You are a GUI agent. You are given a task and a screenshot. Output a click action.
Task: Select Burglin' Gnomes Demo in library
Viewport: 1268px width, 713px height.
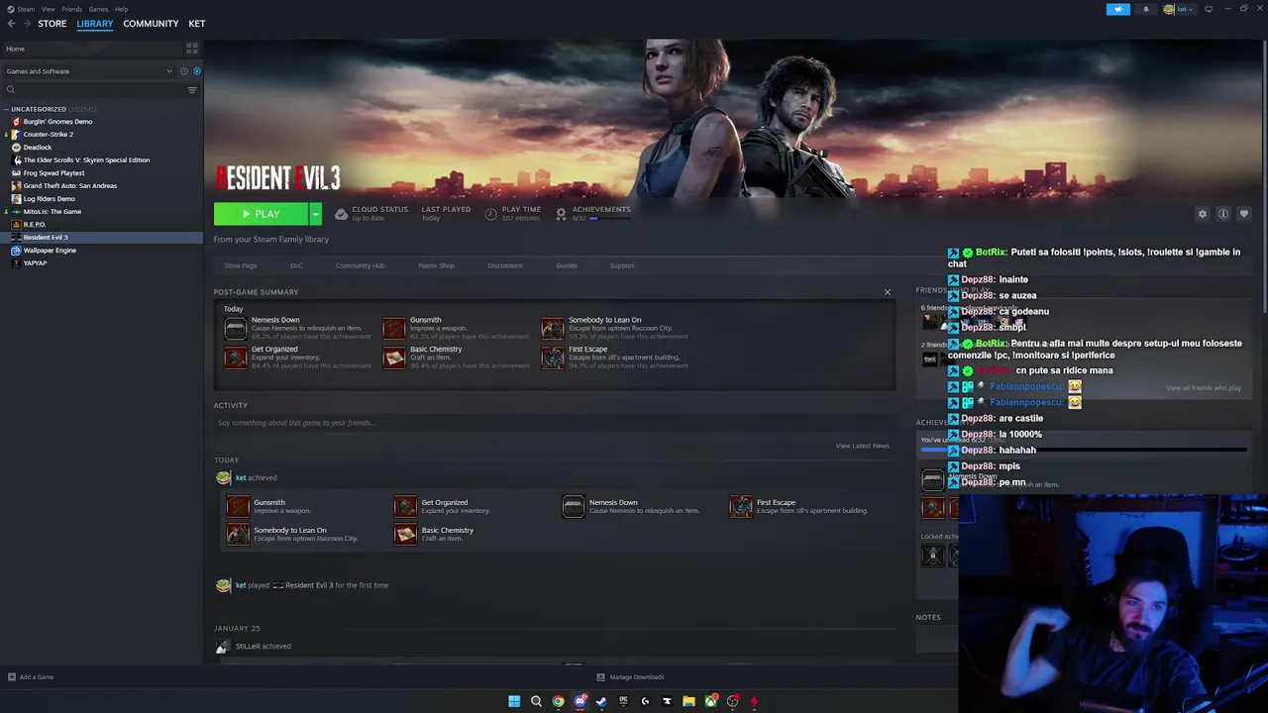[56, 121]
